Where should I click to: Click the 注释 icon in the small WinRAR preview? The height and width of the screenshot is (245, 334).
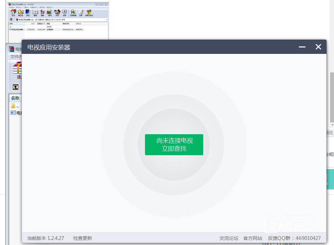[81, 13]
